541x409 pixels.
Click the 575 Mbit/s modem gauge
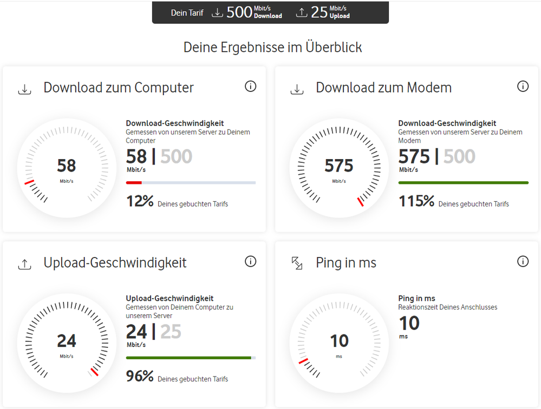pos(339,168)
